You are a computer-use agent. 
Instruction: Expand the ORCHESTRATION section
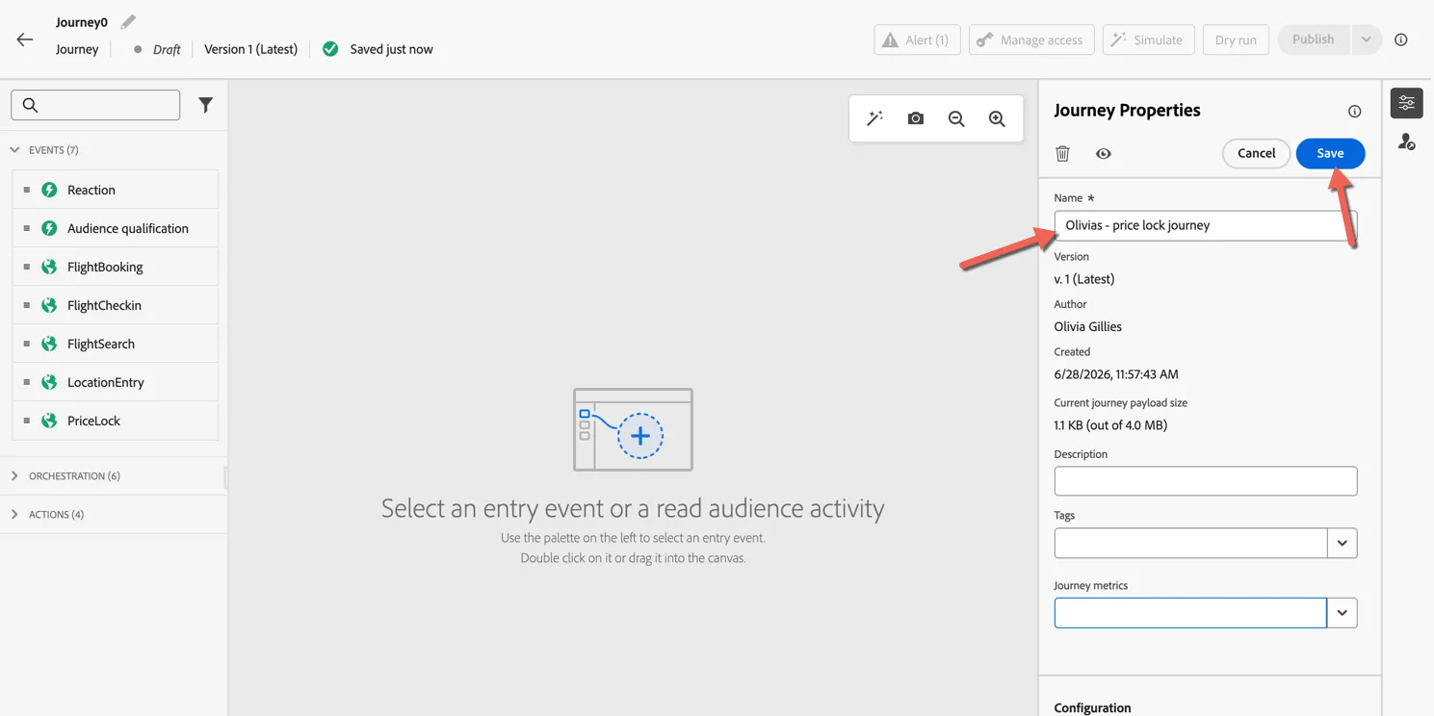point(14,476)
